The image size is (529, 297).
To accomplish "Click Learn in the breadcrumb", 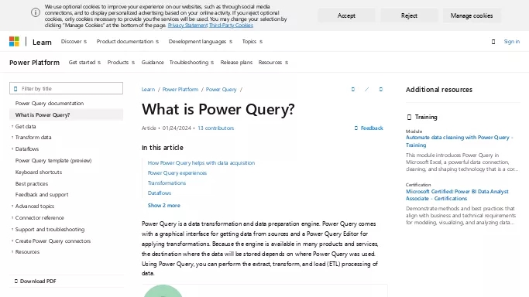I will tap(148, 89).
